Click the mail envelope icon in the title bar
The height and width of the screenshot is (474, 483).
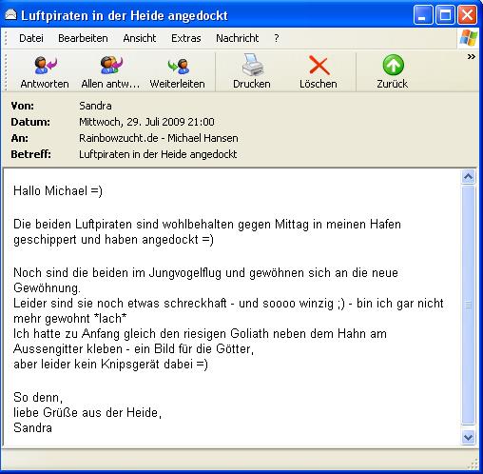[x=10, y=15]
